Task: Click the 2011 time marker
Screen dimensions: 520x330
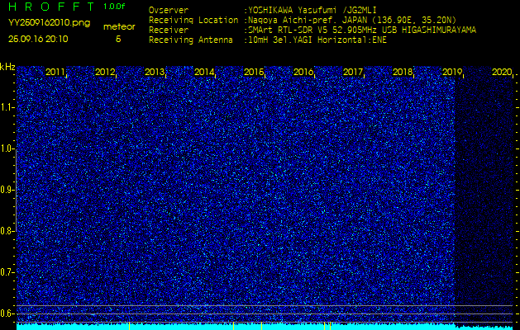Action: [55, 72]
